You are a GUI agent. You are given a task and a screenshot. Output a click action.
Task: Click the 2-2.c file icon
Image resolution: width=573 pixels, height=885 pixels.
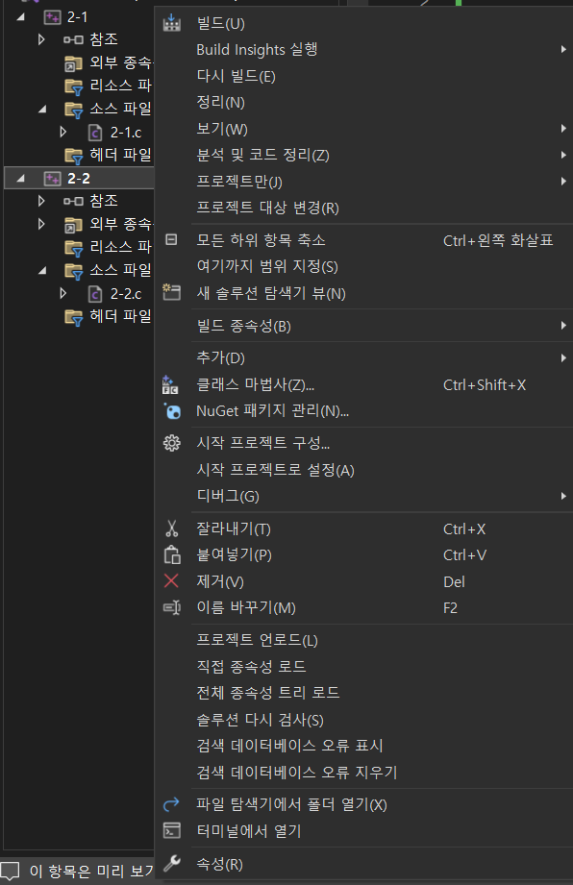(95, 293)
